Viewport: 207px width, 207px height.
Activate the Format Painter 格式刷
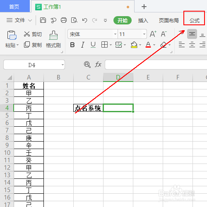pyautogui.click(x=53, y=39)
